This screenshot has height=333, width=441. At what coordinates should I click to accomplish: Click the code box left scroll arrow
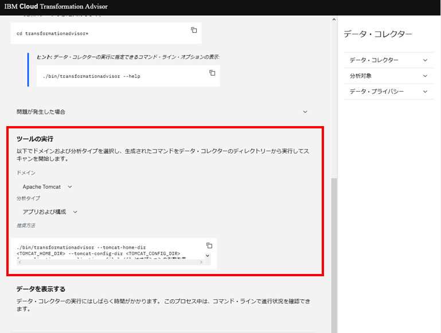tap(19, 262)
